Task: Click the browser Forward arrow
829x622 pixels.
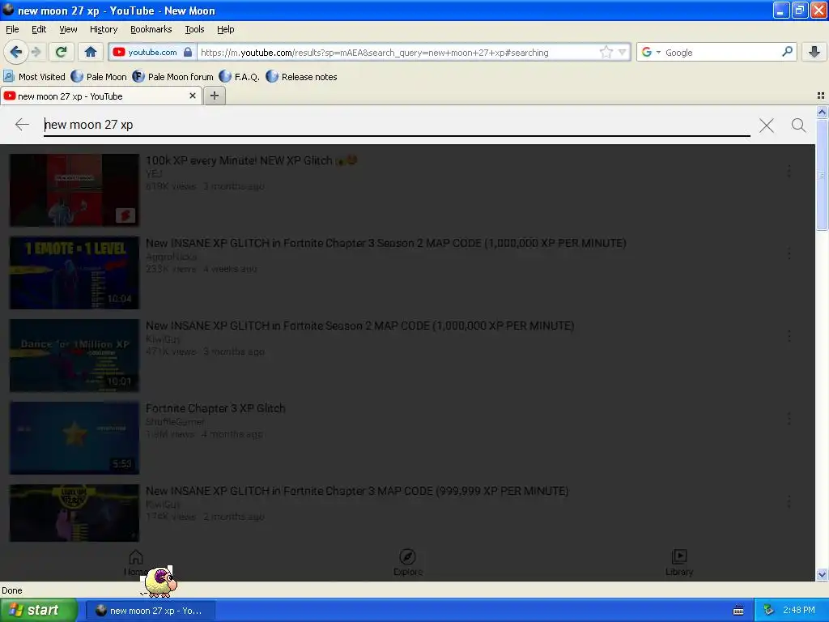Action: point(36,52)
